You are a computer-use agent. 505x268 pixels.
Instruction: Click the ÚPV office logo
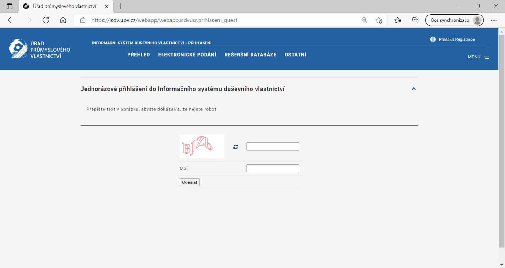[40, 49]
